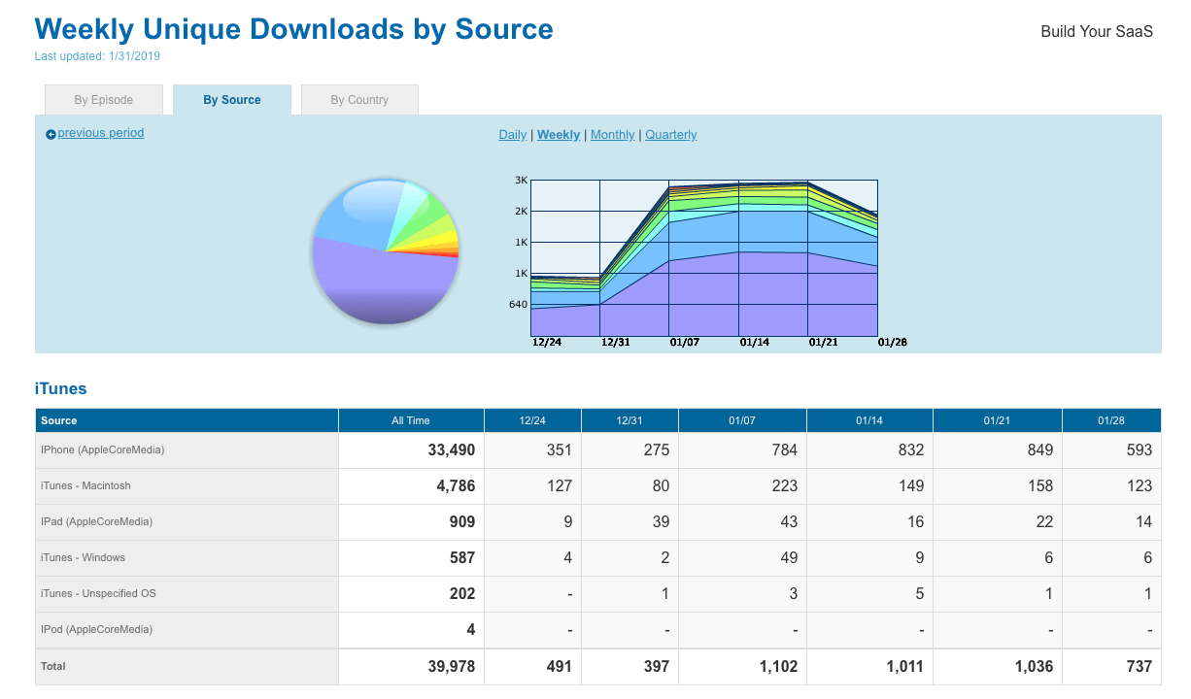Click the All Time column header

tap(411, 420)
